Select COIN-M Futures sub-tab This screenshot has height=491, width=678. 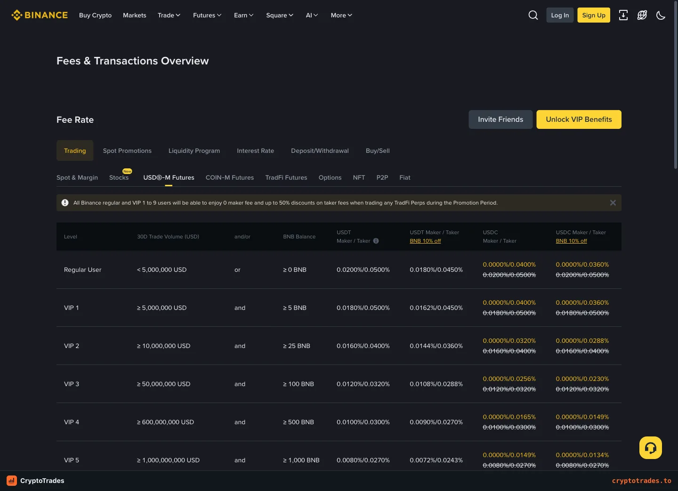coord(230,177)
